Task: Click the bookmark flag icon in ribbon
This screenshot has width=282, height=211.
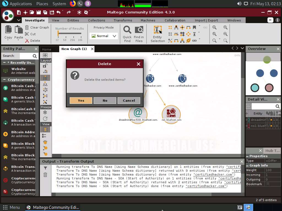Action: (x=194, y=27)
